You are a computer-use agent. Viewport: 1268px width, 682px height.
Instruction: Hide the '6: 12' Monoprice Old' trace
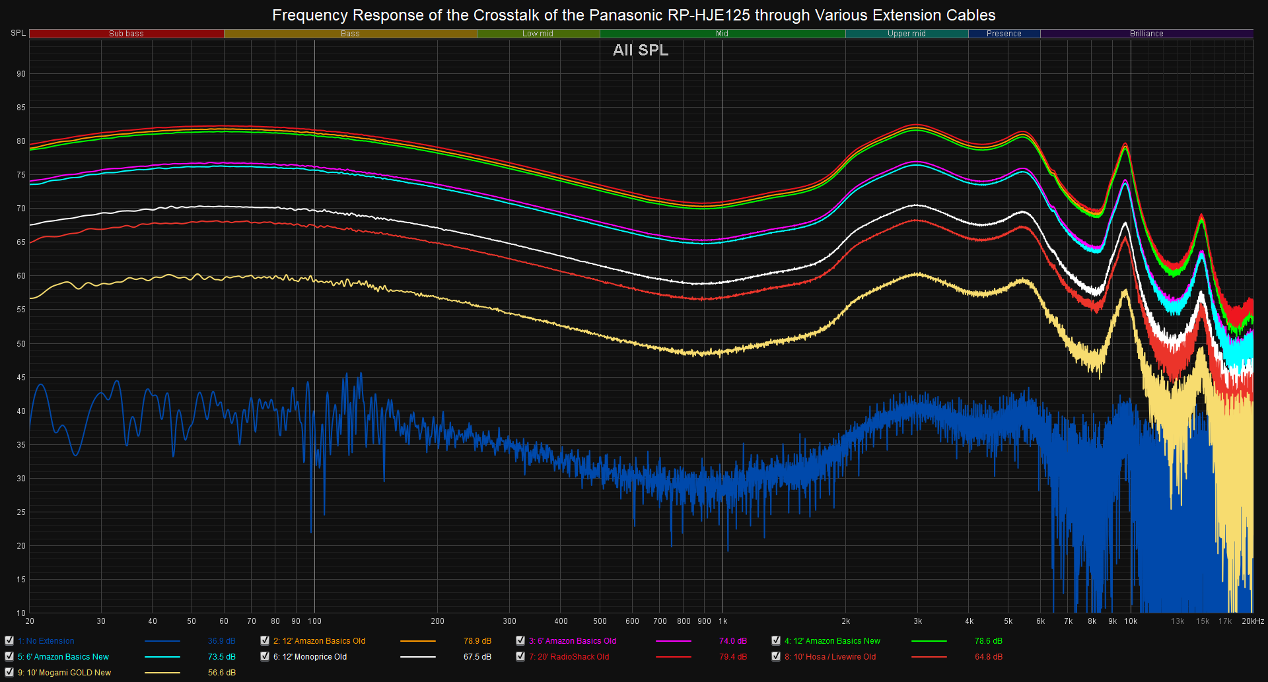[265, 656]
